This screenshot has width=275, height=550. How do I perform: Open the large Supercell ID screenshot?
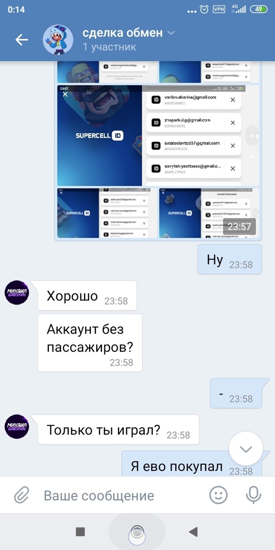(158, 135)
